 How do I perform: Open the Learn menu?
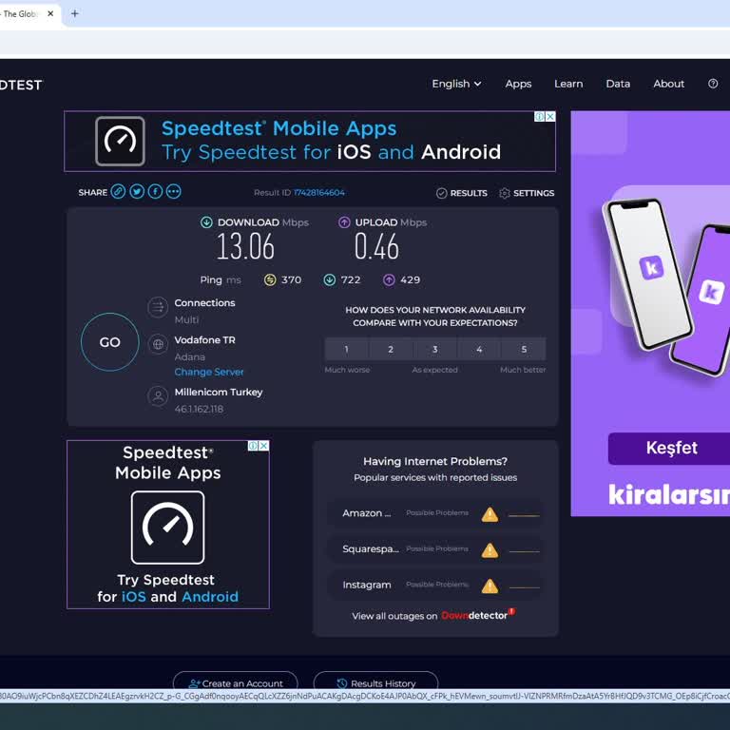[568, 84]
